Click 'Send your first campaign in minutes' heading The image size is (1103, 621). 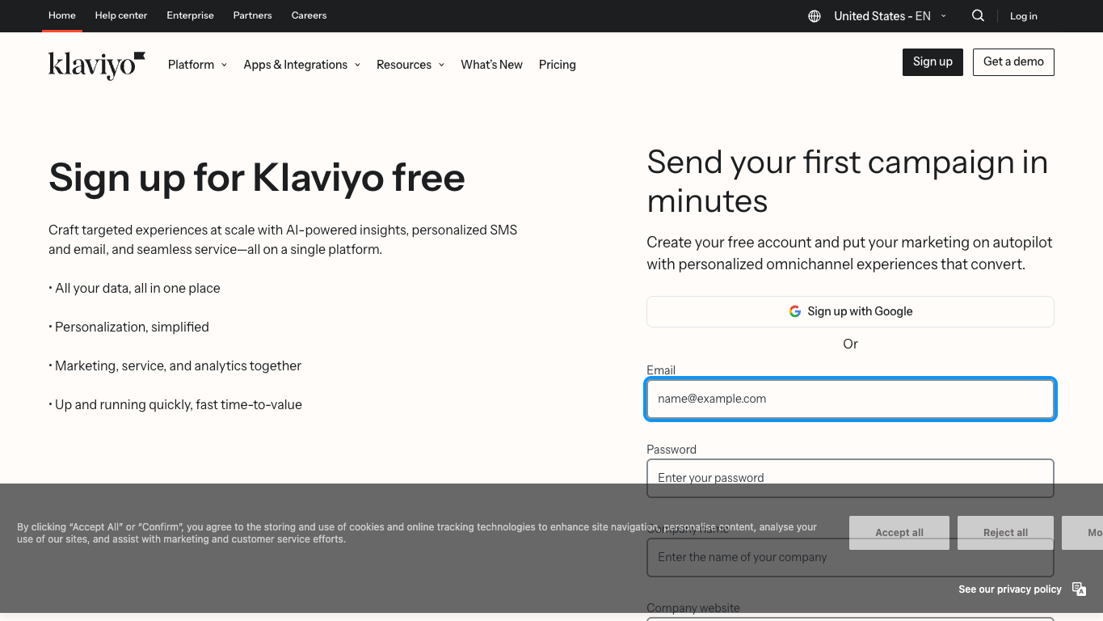(848, 181)
